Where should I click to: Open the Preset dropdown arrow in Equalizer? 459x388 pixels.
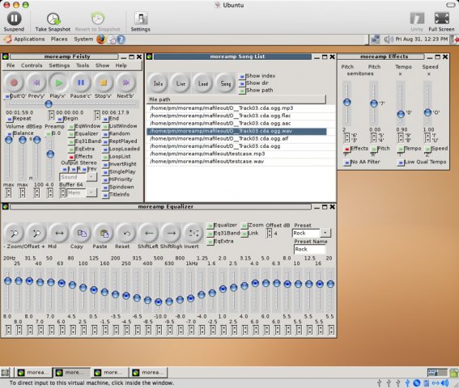325,233
